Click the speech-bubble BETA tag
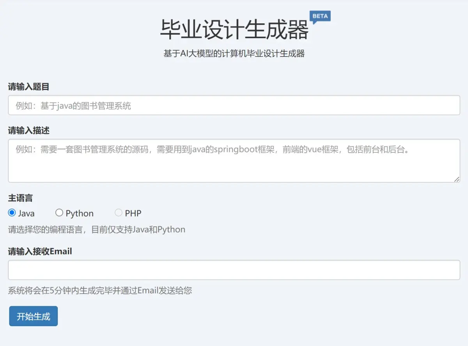This screenshot has height=346, width=468. pyautogui.click(x=320, y=17)
